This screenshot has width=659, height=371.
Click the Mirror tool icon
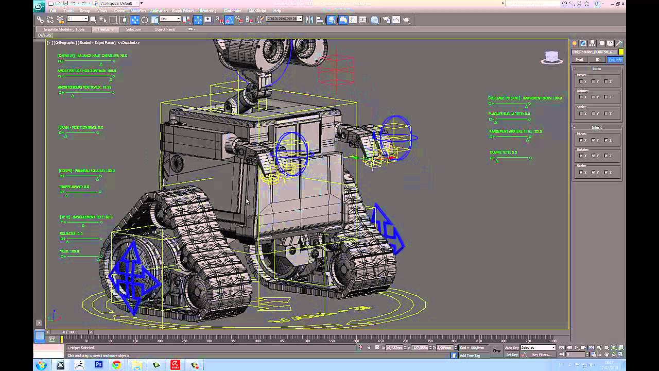309,20
